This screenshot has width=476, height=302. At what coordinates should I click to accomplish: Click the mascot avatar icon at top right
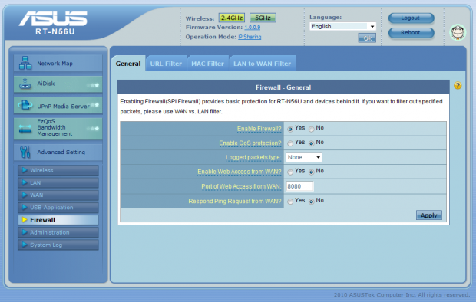(x=458, y=32)
